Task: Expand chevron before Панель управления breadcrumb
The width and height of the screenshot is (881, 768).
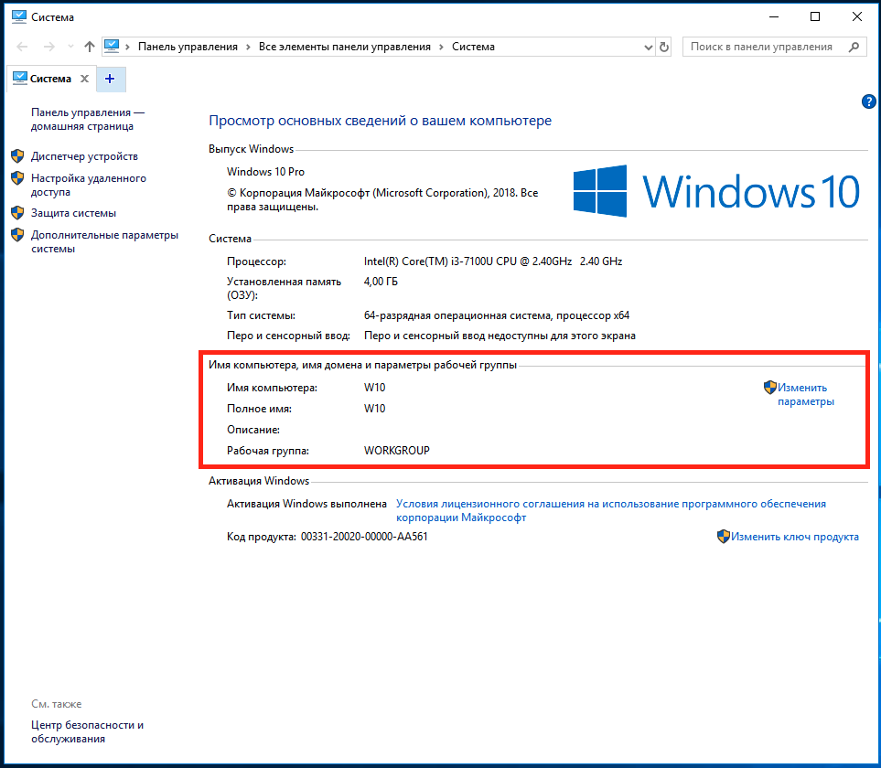Action: 127,48
